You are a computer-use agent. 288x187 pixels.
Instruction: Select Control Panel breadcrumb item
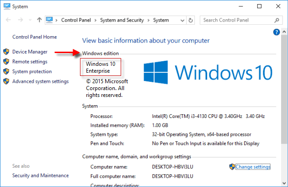[76, 20]
